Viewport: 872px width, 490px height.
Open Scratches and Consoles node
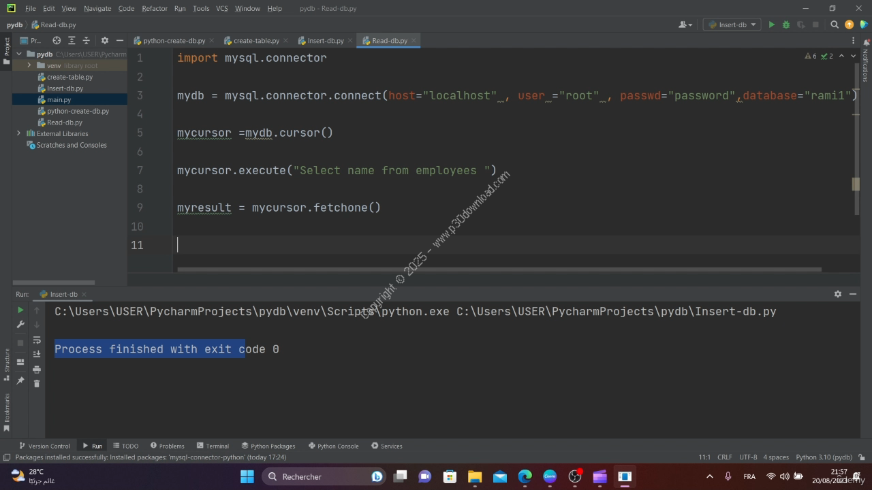coord(71,145)
